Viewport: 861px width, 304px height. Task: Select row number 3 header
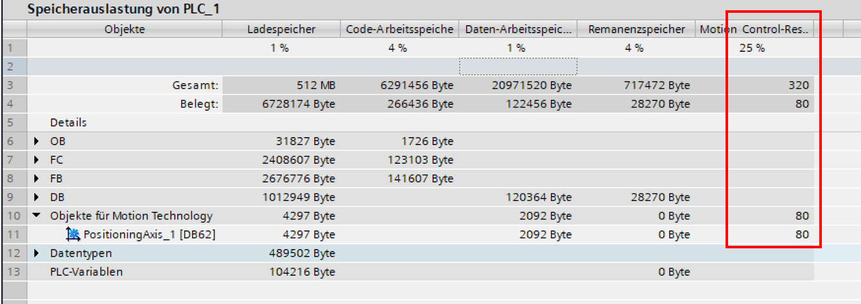(x=13, y=85)
